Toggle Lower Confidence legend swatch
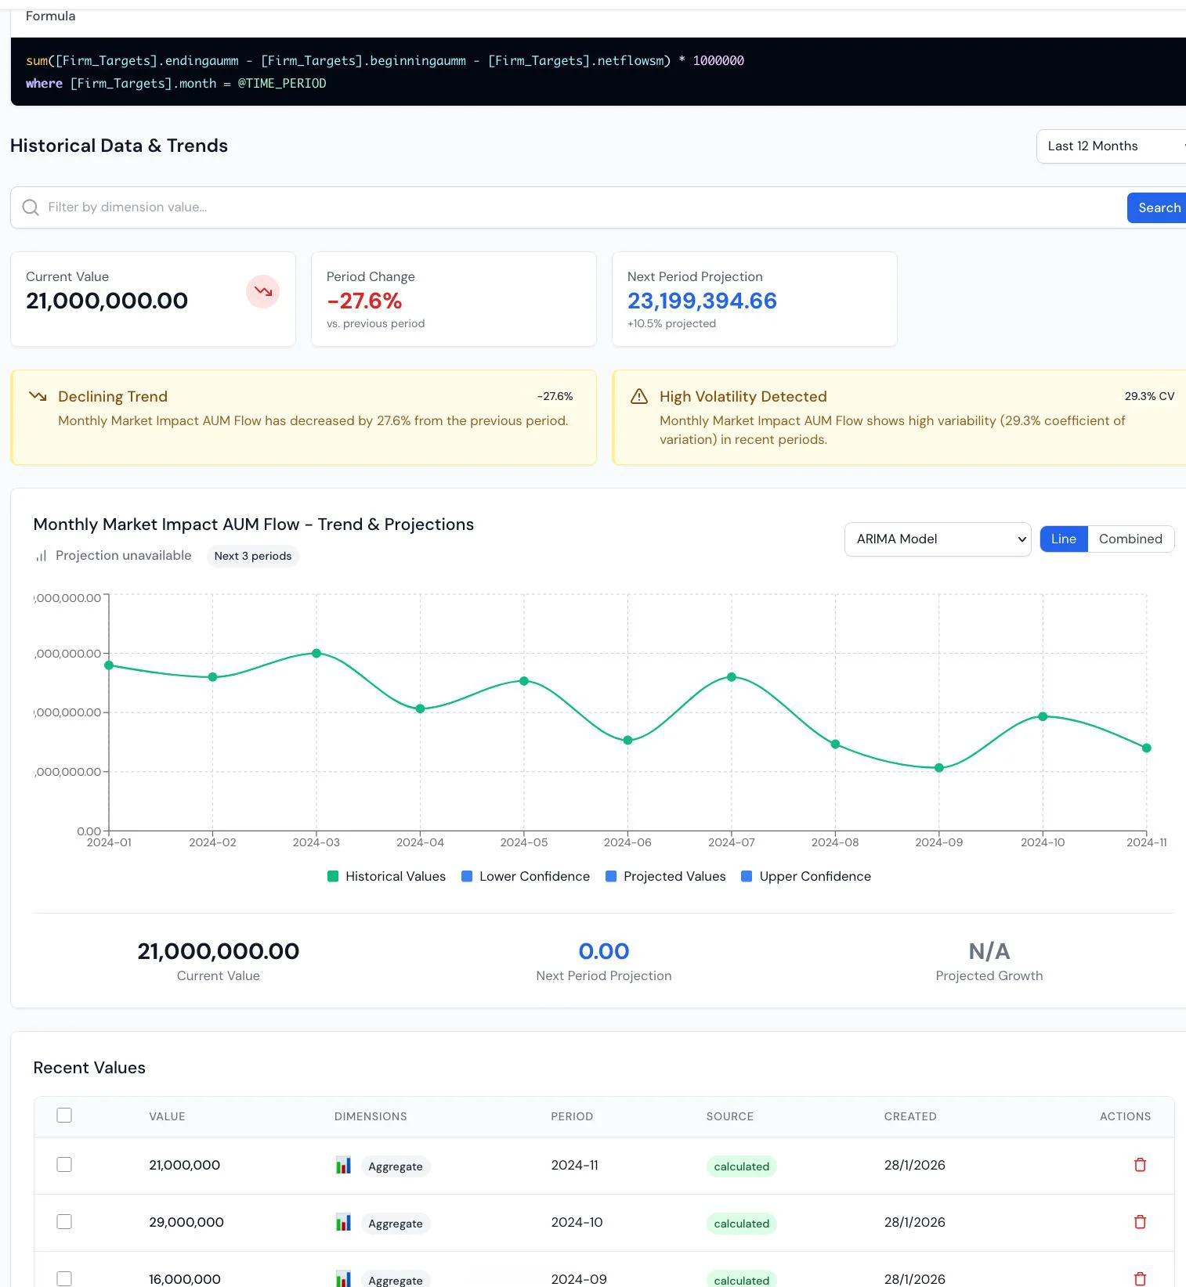The height and width of the screenshot is (1287, 1186). (467, 876)
